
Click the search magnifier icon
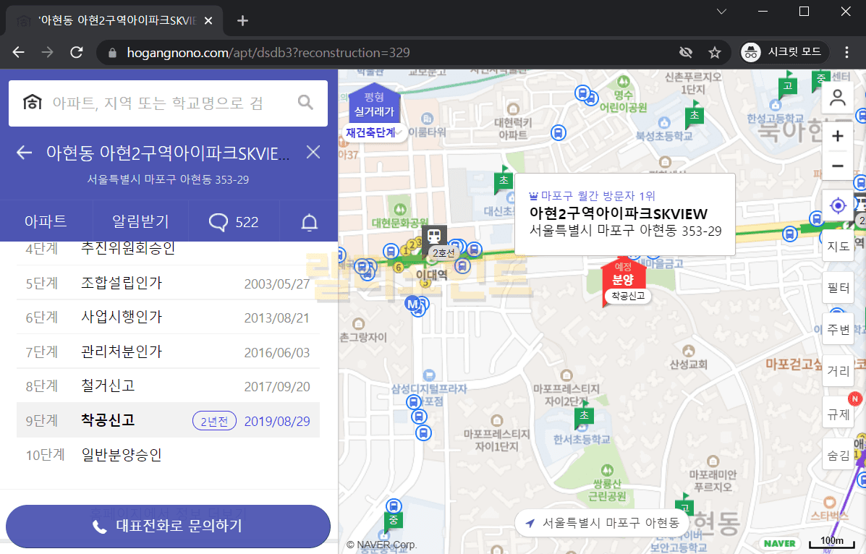(305, 103)
